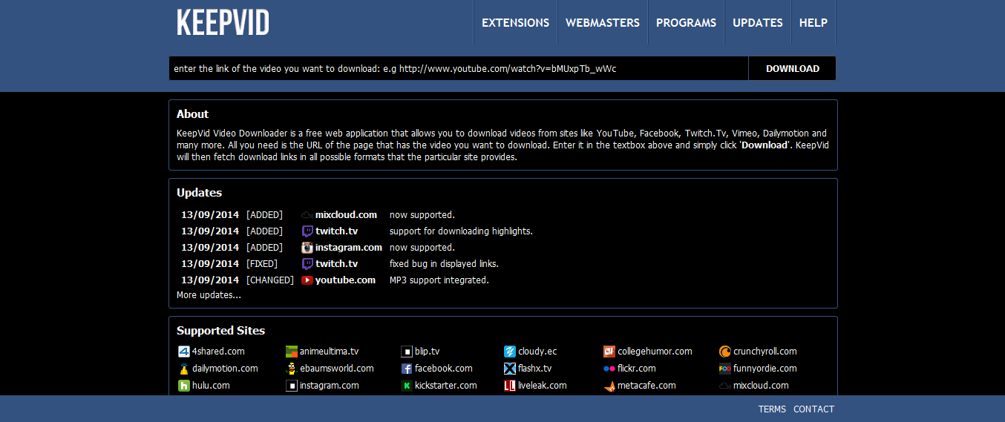Screen dimensions: 1005x422
Task: Open the ebaumsworld.com link
Action: click(337, 369)
